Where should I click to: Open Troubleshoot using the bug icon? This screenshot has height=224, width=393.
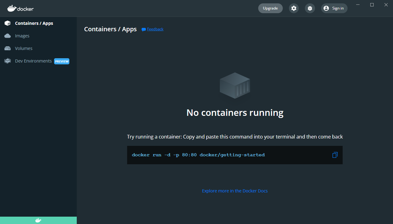pyautogui.click(x=310, y=8)
